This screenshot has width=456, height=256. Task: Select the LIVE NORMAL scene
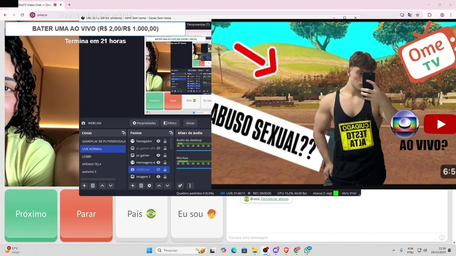click(103, 149)
